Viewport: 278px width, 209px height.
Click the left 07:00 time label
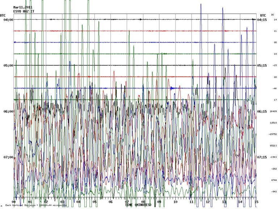point(8,157)
